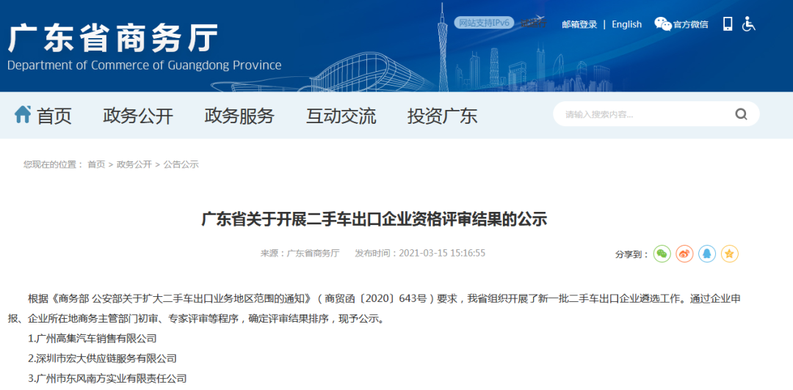Open the mobile version icon

[x=728, y=23]
